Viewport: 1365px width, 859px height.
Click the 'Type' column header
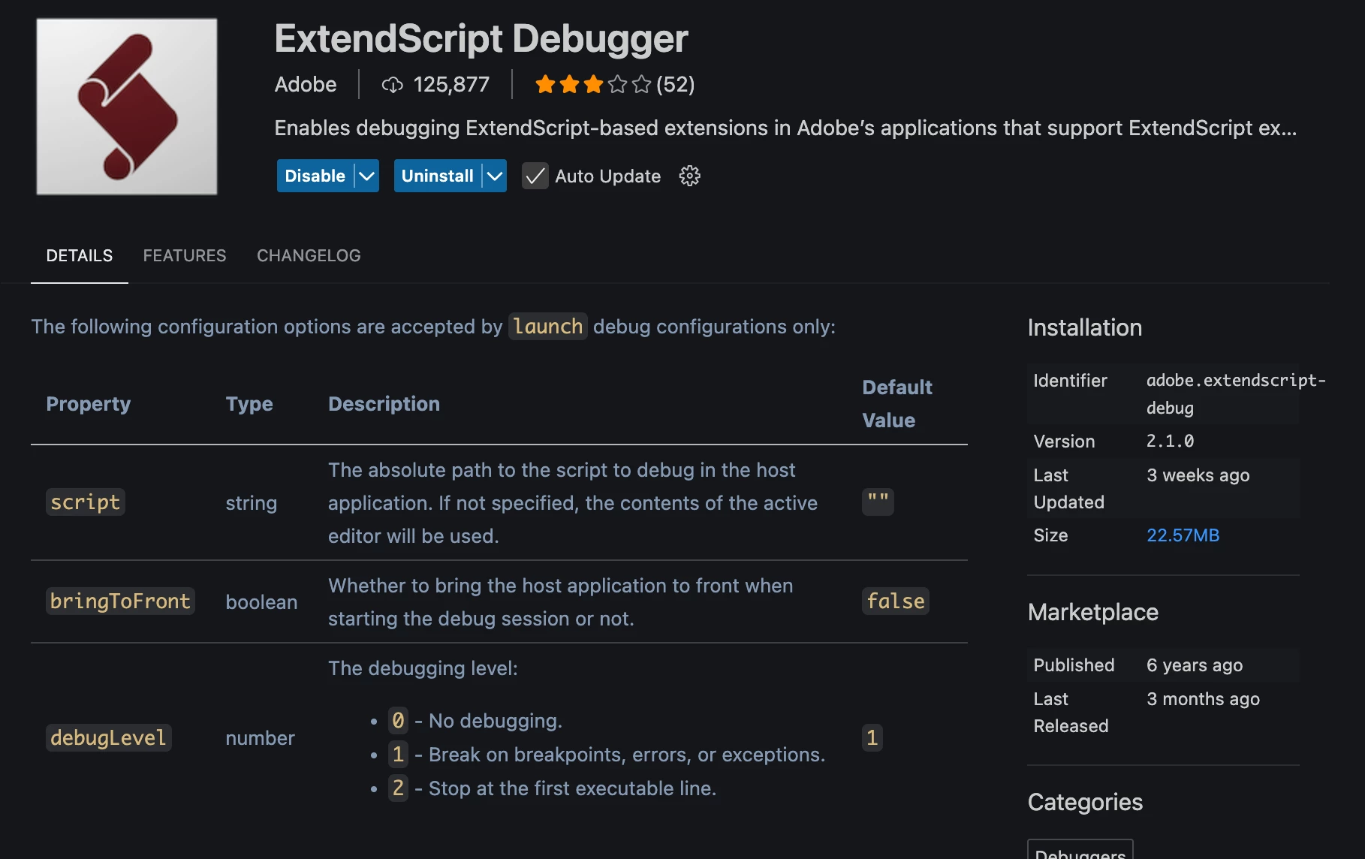[249, 403]
